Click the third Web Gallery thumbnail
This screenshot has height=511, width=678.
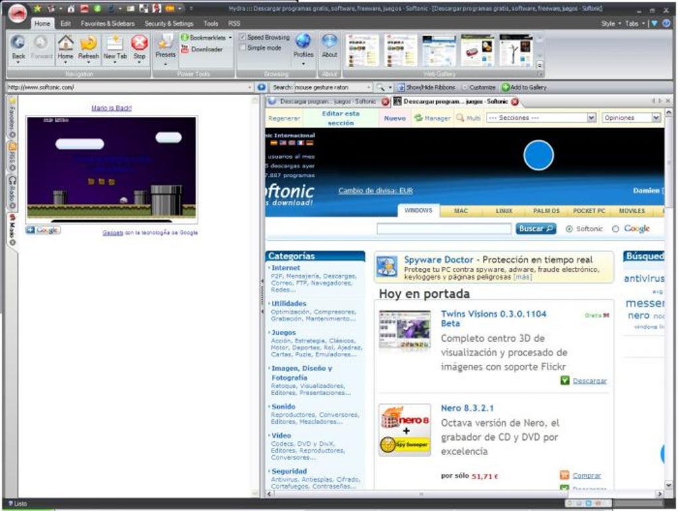point(439,51)
